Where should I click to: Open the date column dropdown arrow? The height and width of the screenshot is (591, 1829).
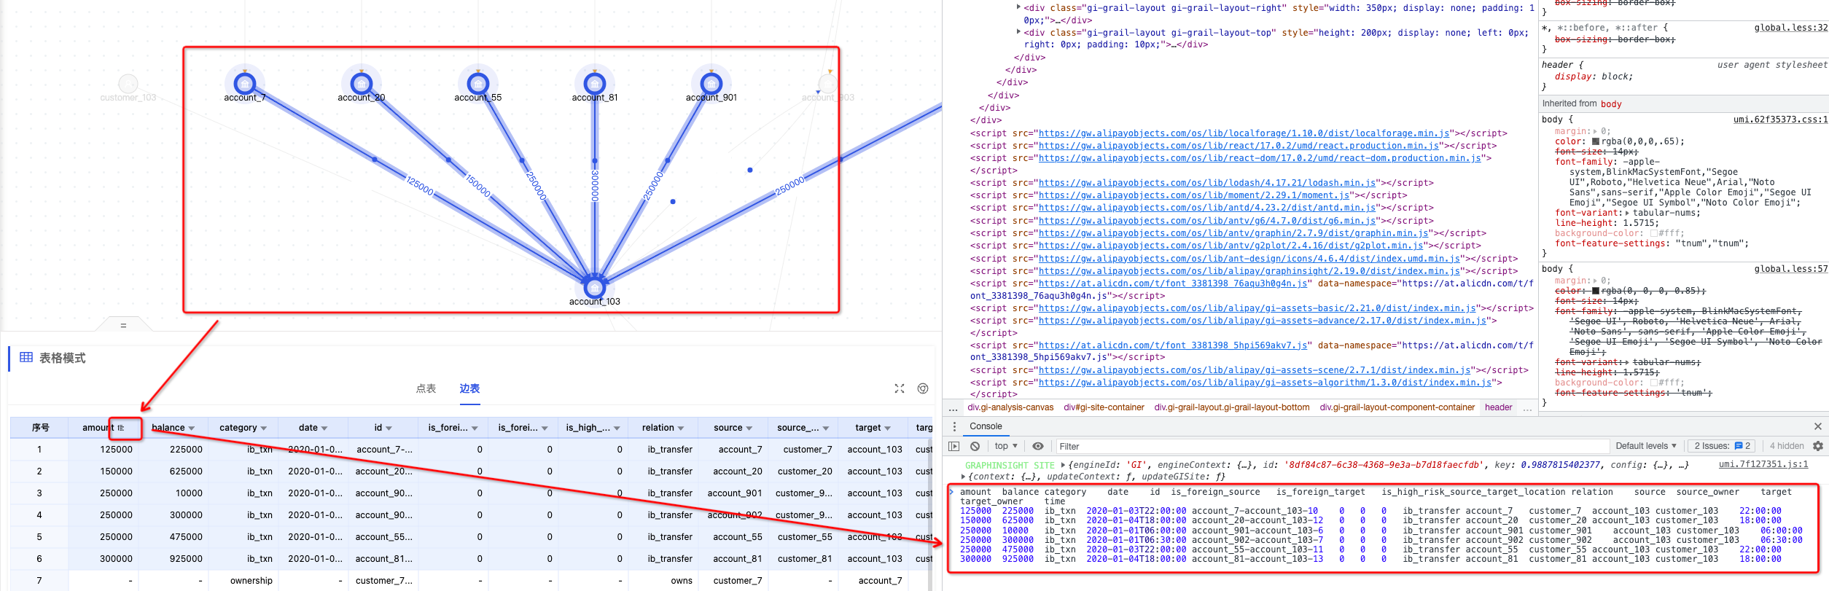(x=324, y=428)
